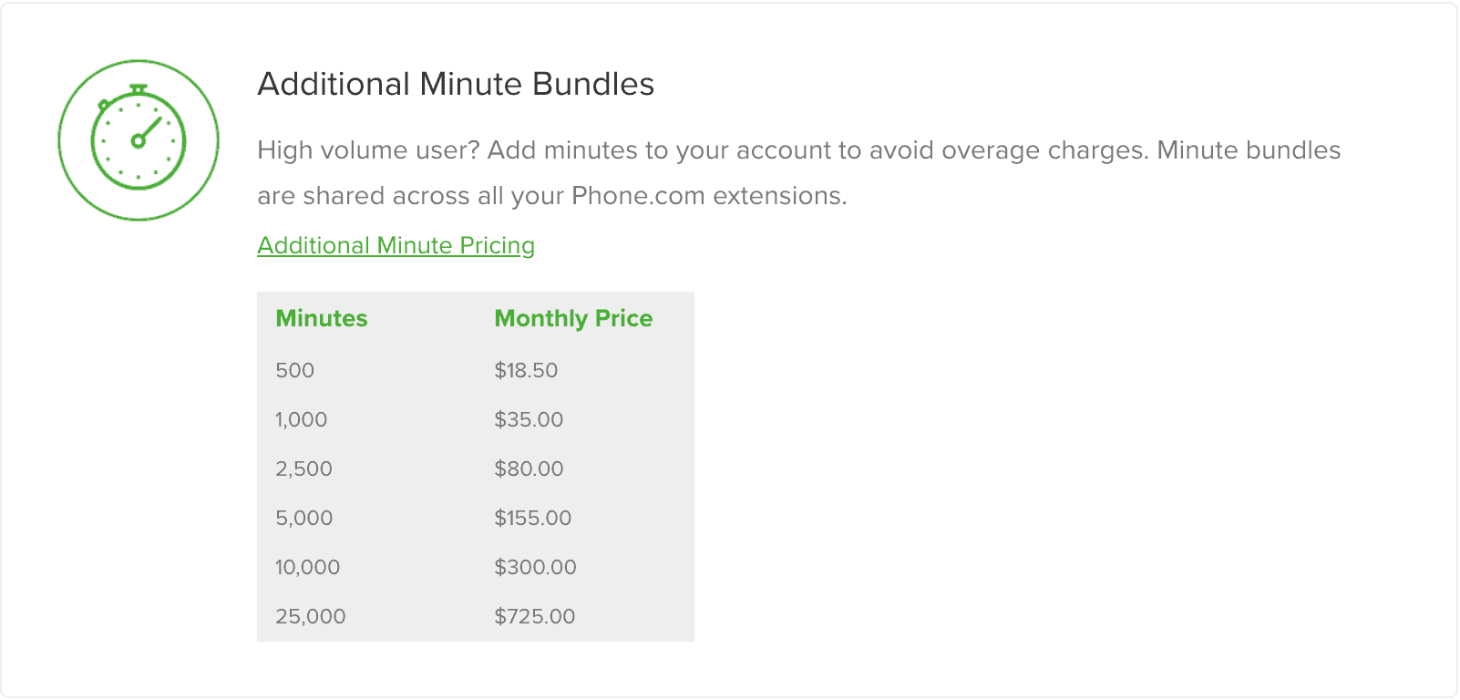Select the 2,500 minutes bundle

tap(304, 468)
